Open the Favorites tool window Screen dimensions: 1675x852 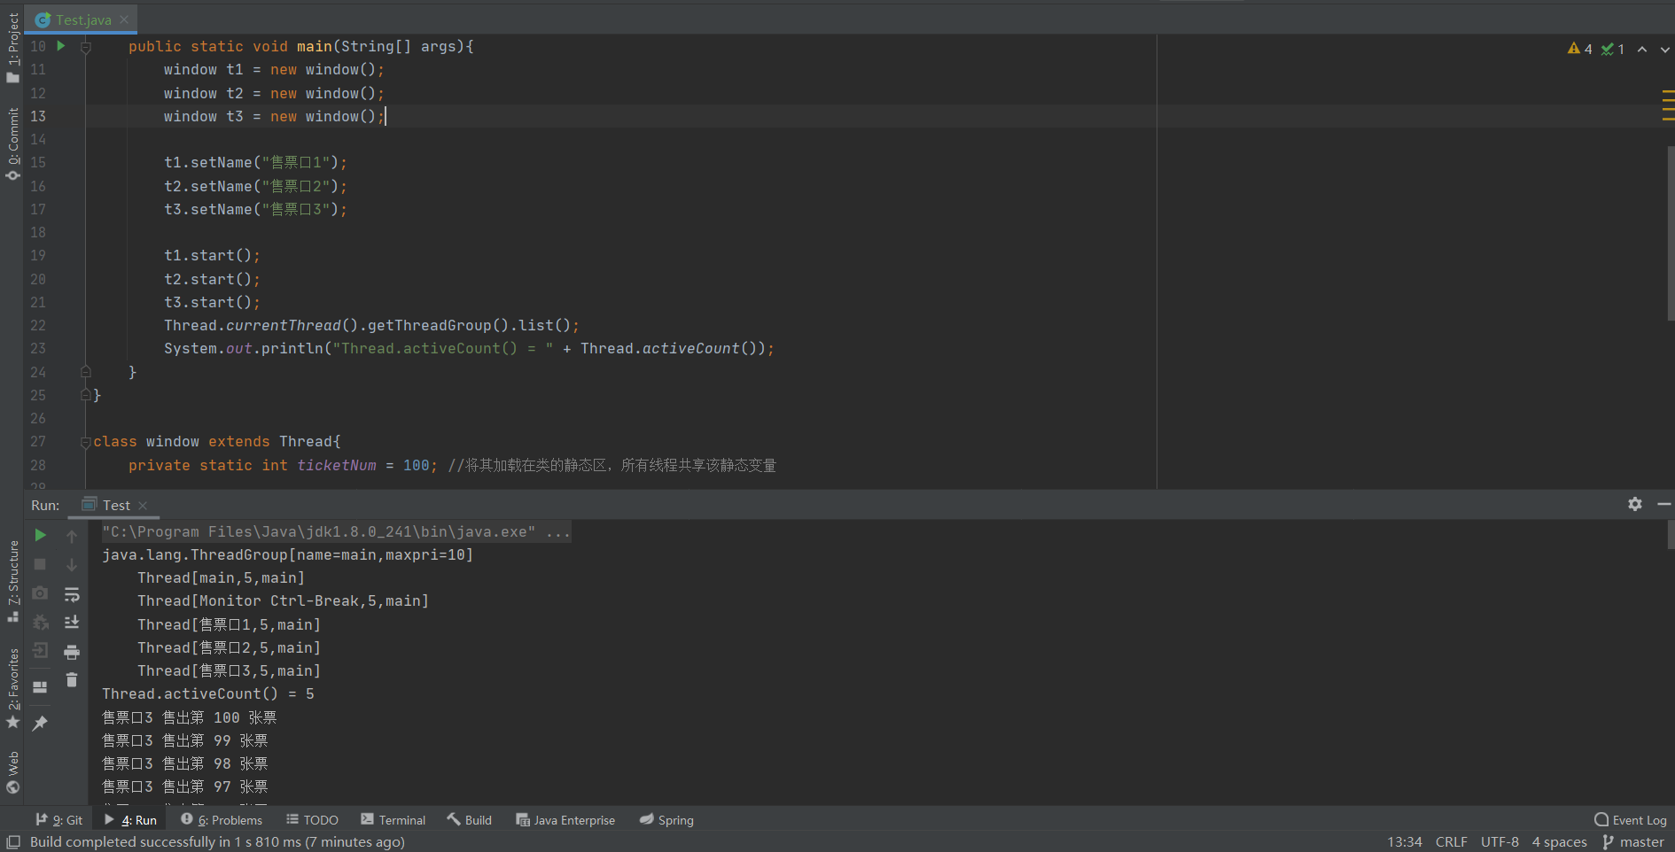click(12, 689)
